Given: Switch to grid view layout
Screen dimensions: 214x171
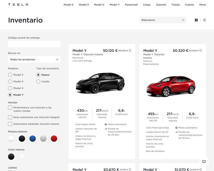Looking at the screenshot, I should [x=196, y=20].
